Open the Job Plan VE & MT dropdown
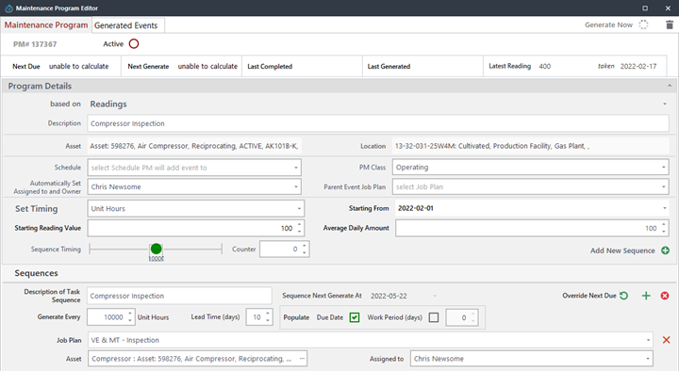The image size is (679, 371). pyautogui.click(x=648, y=340)
